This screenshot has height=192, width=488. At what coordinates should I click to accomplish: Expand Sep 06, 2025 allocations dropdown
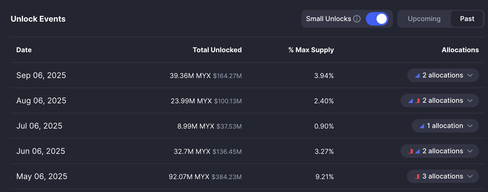(470, 75)
